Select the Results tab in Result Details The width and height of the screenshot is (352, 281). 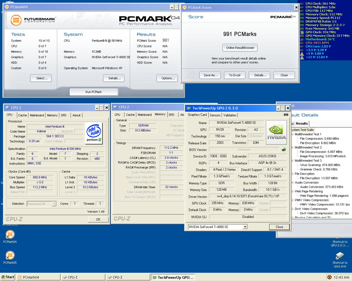302,123
